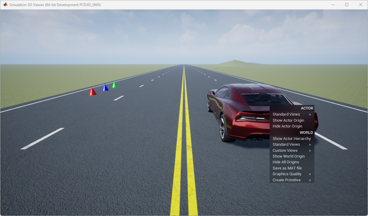The width and height of the screenshot is (368, 216).
Task: Open the Custom Views submenu
Action: pos(292,150)
